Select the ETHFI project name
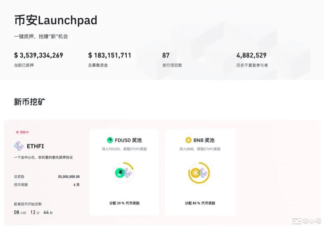Screen dimensions: 324x227 tap(35, 146)
